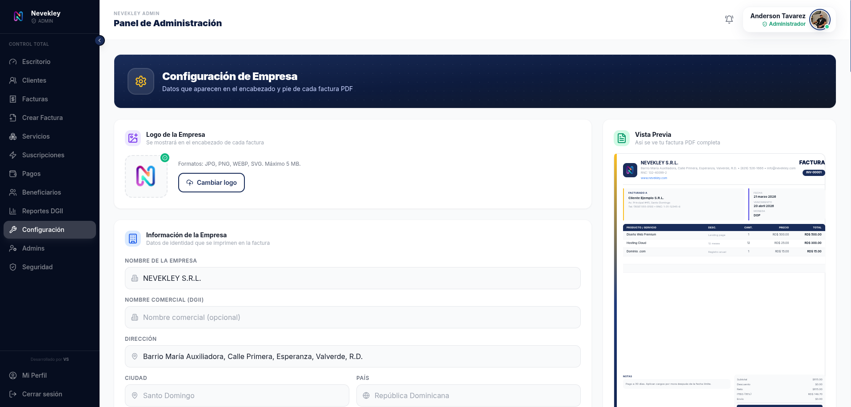851x407 pixels.
Task: Click Anderson Tavarez profile avatar
Action: click(x=819, y=20)
